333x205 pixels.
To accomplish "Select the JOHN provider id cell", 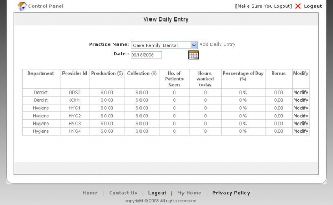I will 75,100.
